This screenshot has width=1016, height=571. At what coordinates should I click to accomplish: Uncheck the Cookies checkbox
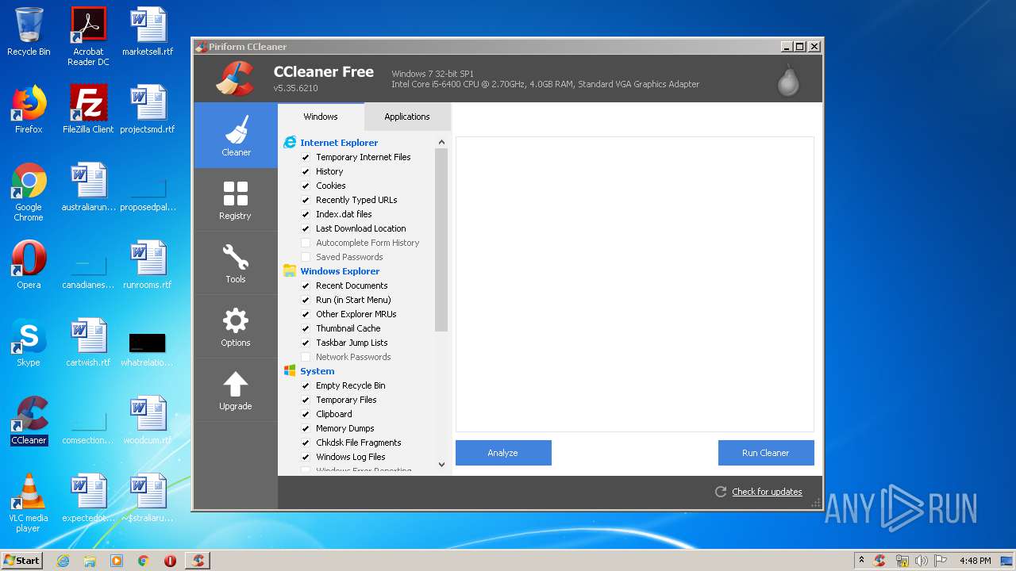[306, 186]
